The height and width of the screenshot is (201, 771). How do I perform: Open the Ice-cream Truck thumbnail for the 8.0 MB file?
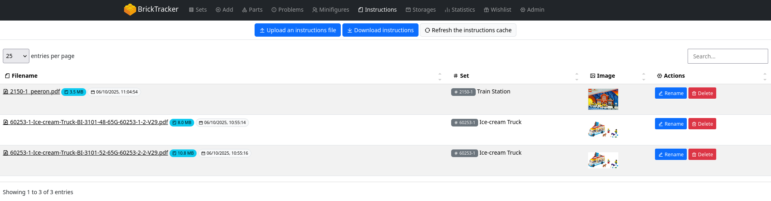click(x=603, y=130)
